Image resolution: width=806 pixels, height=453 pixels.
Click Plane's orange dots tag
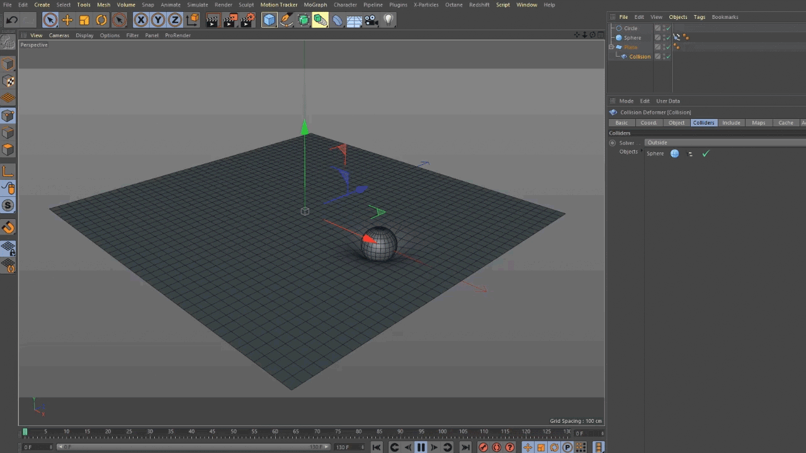[x=677, y=47]
